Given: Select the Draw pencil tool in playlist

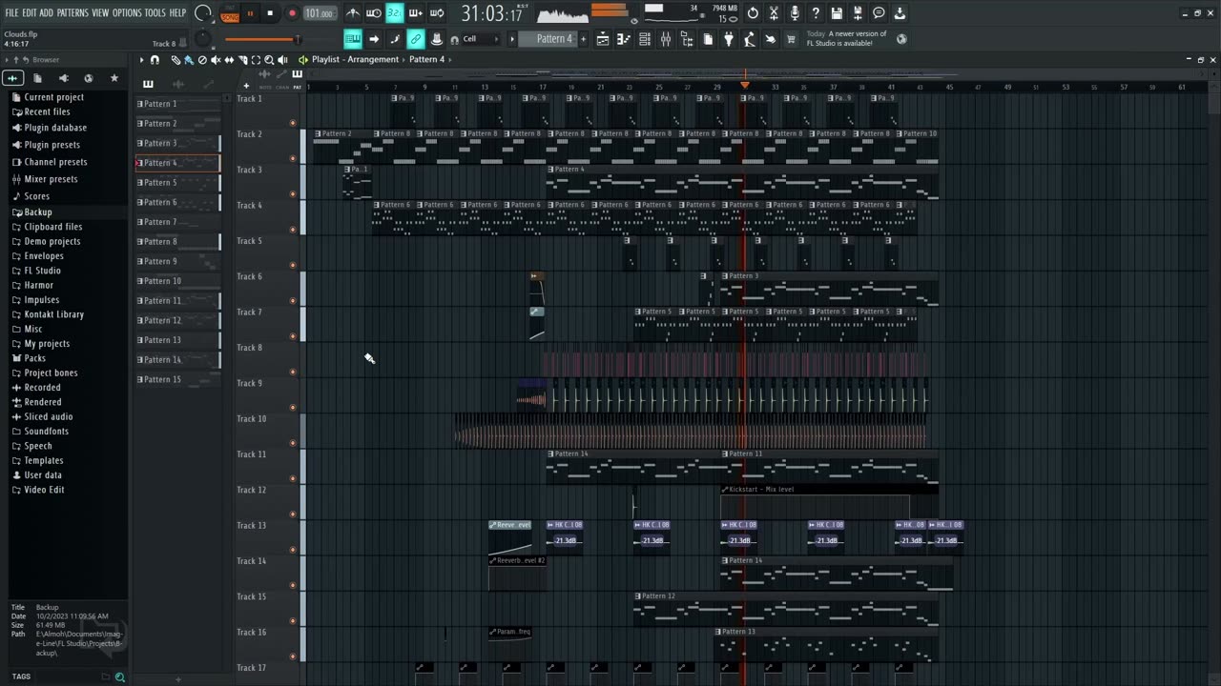Looking at the screenshot, I should [176, 60].
